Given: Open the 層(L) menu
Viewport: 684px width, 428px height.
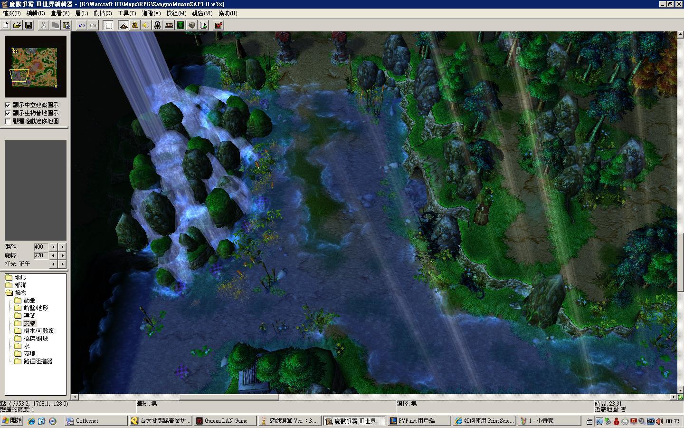Looking at the screenshot, I should click(82, 13).
